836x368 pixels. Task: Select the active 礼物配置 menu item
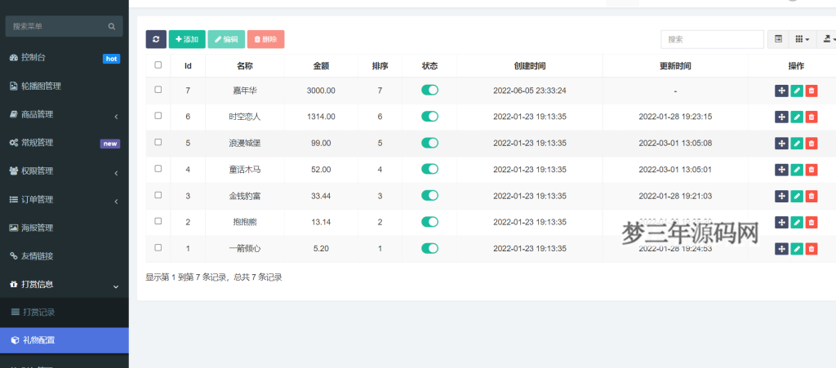click(64, 340)
